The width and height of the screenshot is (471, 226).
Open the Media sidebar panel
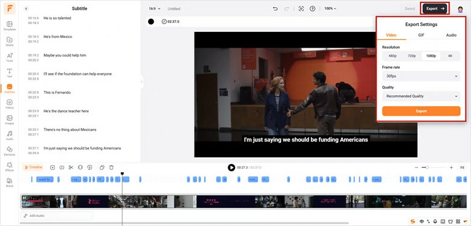click(9, 42)
